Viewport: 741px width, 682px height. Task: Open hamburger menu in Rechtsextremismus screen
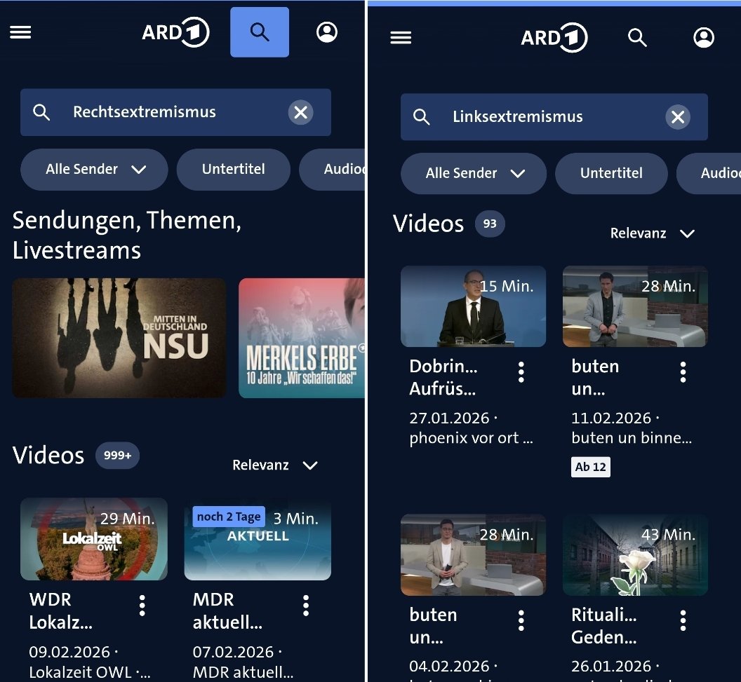20,32
